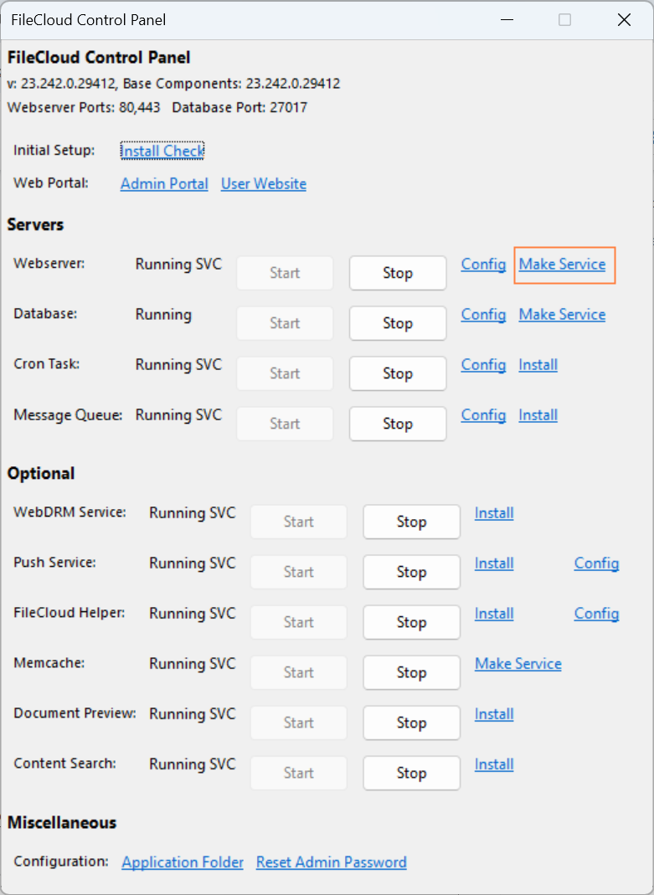Image resolution: width=654 pixels, height=895 pixels.
Task: Click Make Service for the Database
Action: (562, 314)
